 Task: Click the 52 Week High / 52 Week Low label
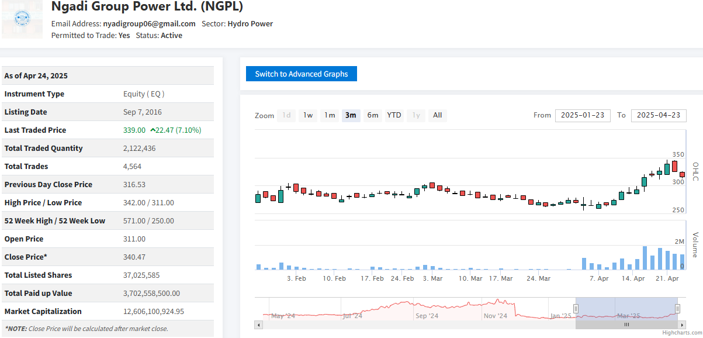coord(55,220)
